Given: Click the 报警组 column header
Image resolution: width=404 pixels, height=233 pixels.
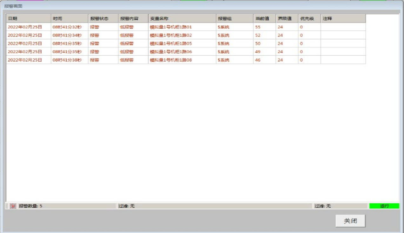Looking at the screenshot, I should [x=234, y=18].
